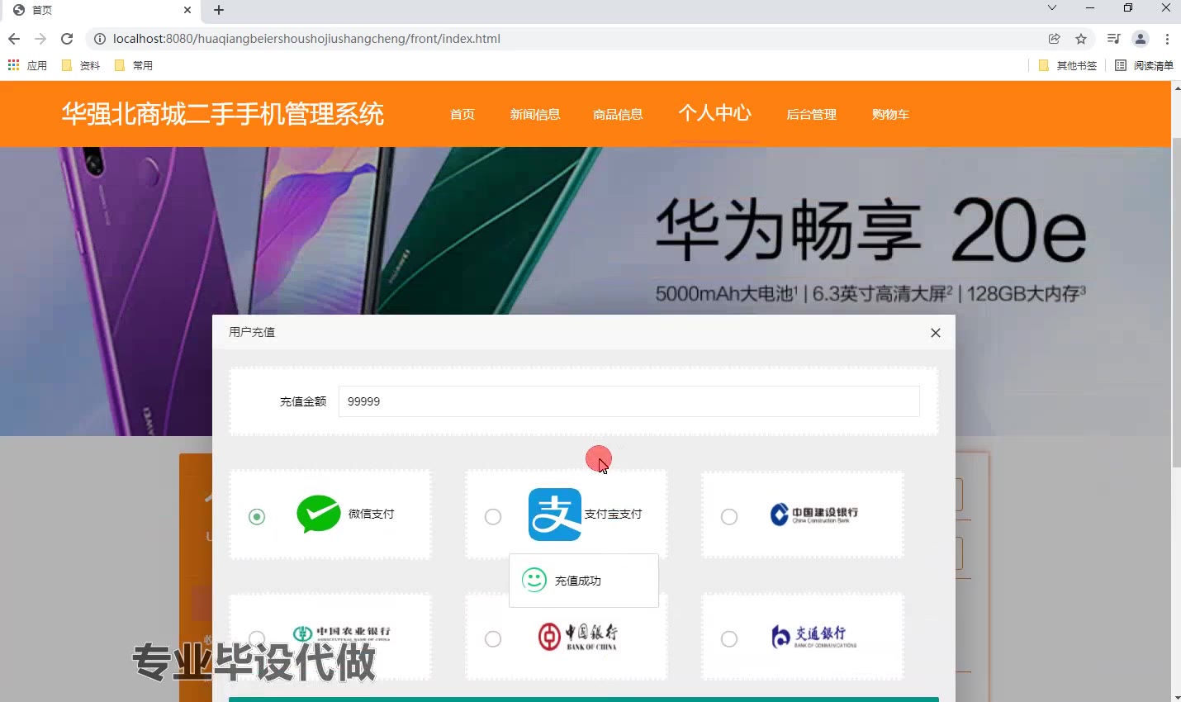1181x702 pixels.
Task: Click the 支付宝支付 label text
Action: (x=614, y=514)
